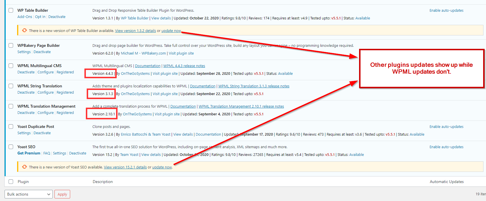486x201 pixels.
Task: Tick WPML Translation Management checkbox
Action: tap(11, 106)
